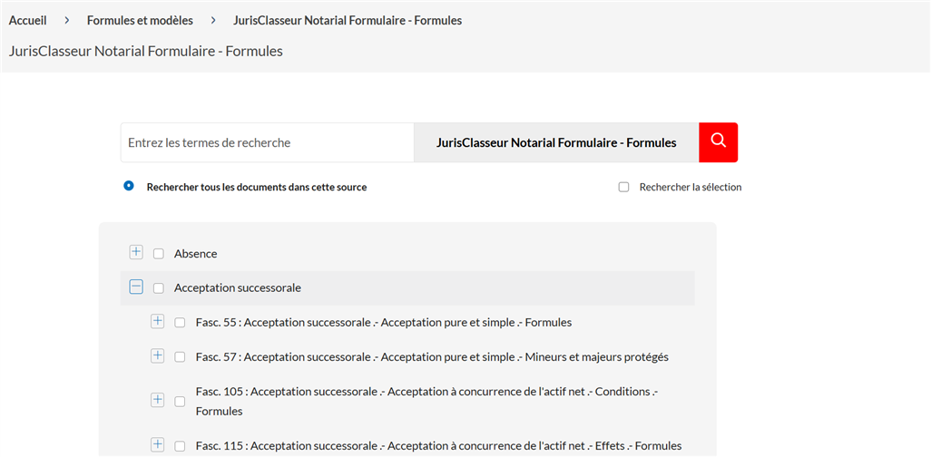Tick the Fasc. 105 checkbox

coord(180,402)
